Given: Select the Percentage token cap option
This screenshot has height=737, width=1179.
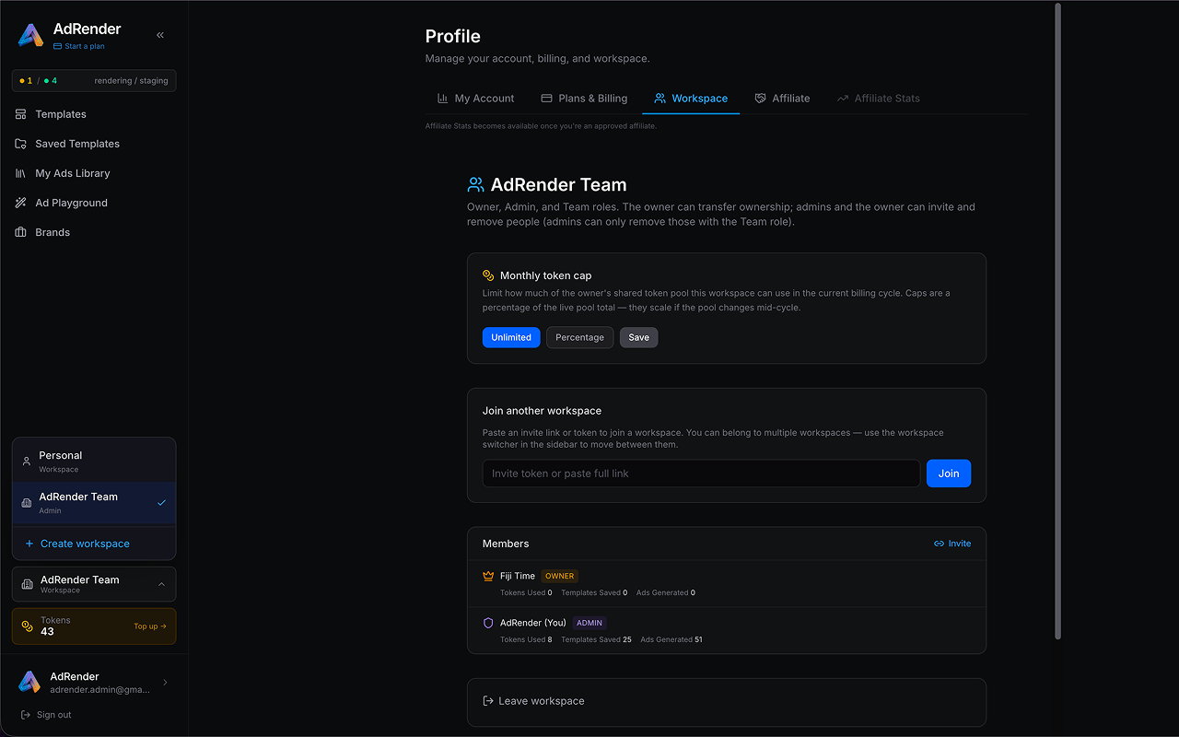Looking at the screenshot, I should 580,337.
